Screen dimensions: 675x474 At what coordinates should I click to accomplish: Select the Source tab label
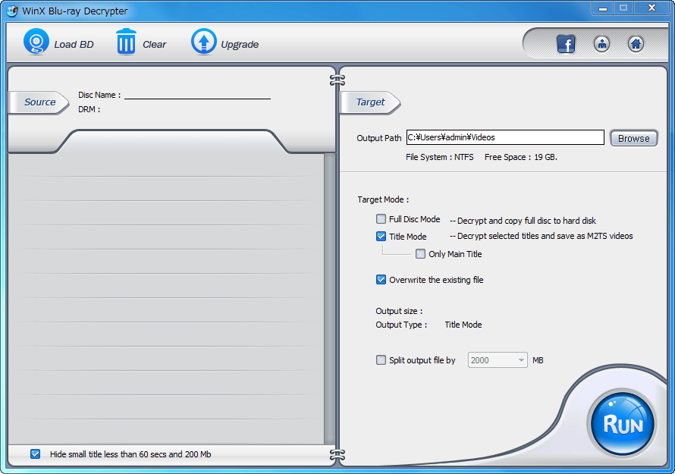[39, 102]
